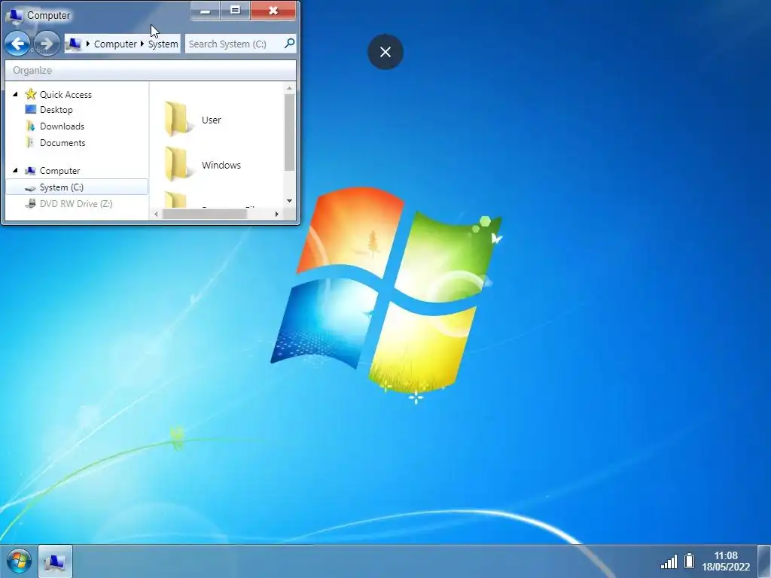Click the battery tray icon

[x=690, y=561]
